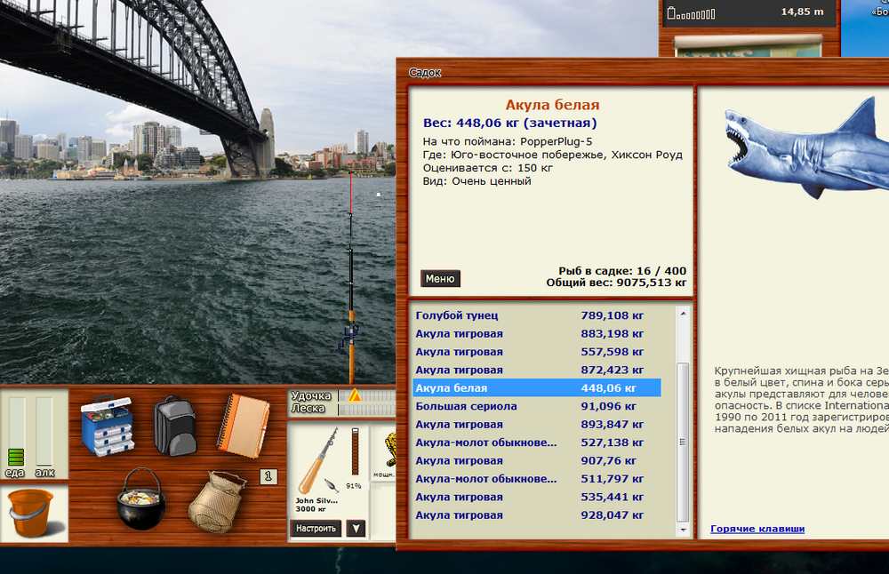Open the Горячие клавиши link
The width and height of the screenshot is (889, 574).
[x=757, y=529]
